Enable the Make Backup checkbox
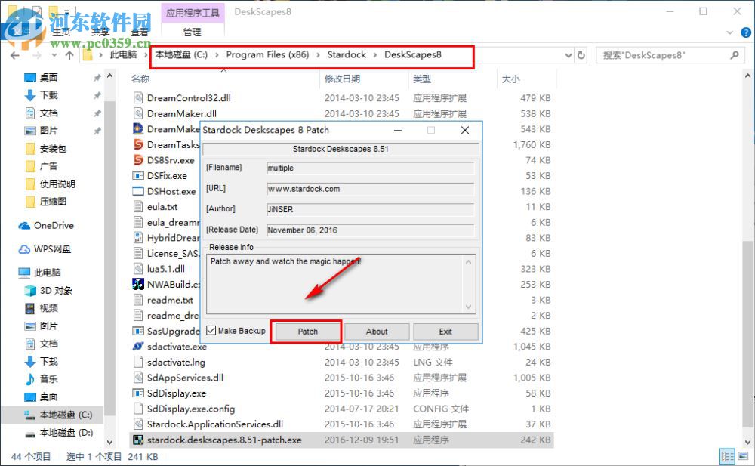Screen dimensions: 755x466 [211, 331]
